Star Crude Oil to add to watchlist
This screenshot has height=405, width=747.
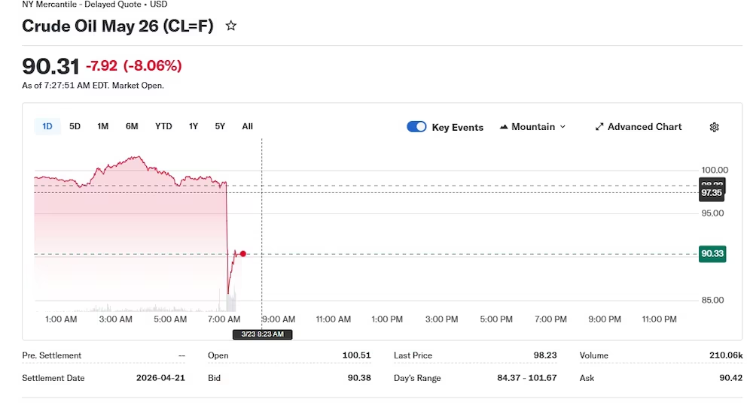click(x=231, y=26)
